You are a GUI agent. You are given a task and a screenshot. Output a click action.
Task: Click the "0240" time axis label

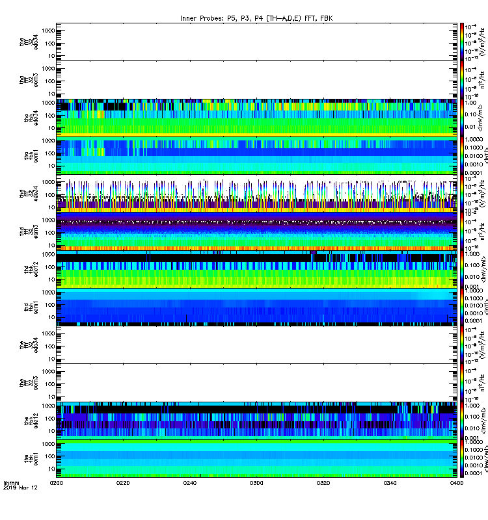[x=189, y=483]
